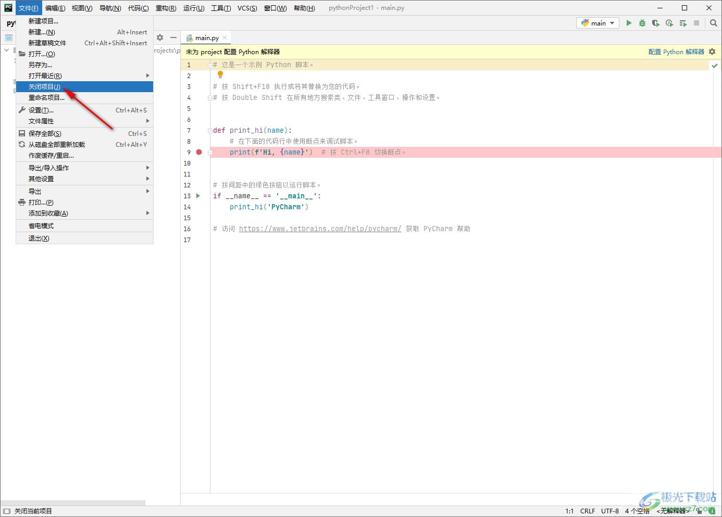Select 新建草稿文件 menu entry
Image resolution: width=722 pixels, height=517 pixels.
point(84,43)
